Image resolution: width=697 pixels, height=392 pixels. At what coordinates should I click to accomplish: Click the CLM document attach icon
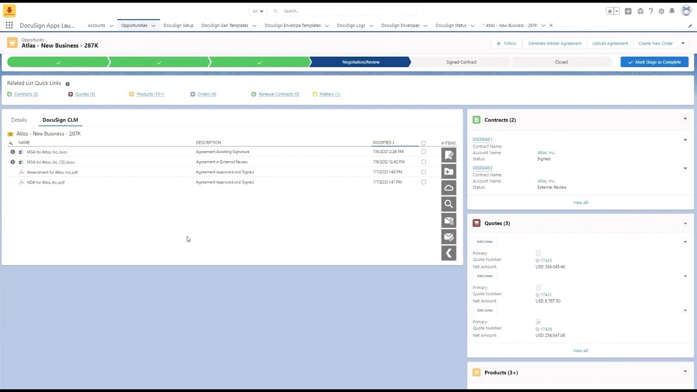point(449,155)
